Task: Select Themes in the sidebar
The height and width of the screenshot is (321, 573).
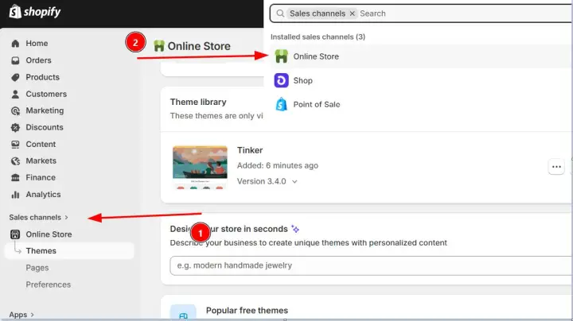Action: (x=41, y=251)
